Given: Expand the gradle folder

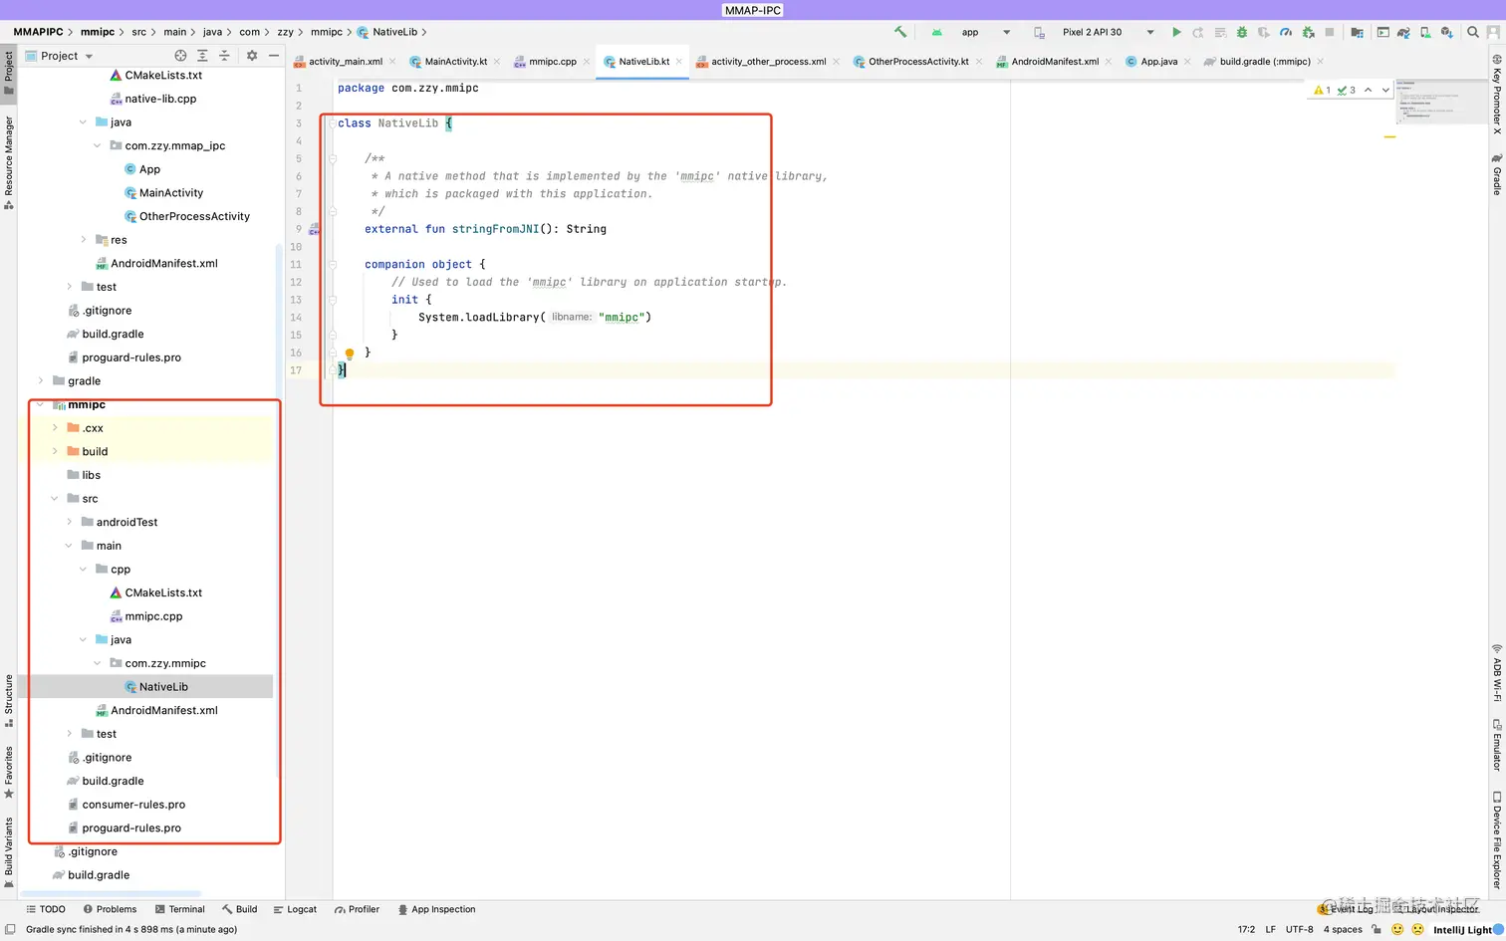Looking at the screenshot, I should pos(41,381).
